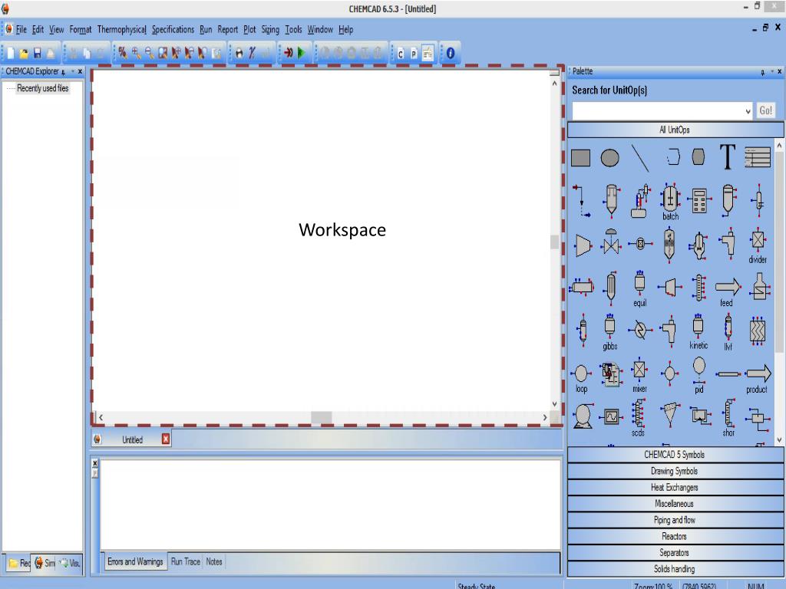Select the control valve UnitOp icon
The height and width of the screenshot is (589, 786).
[x=611, y=242]
